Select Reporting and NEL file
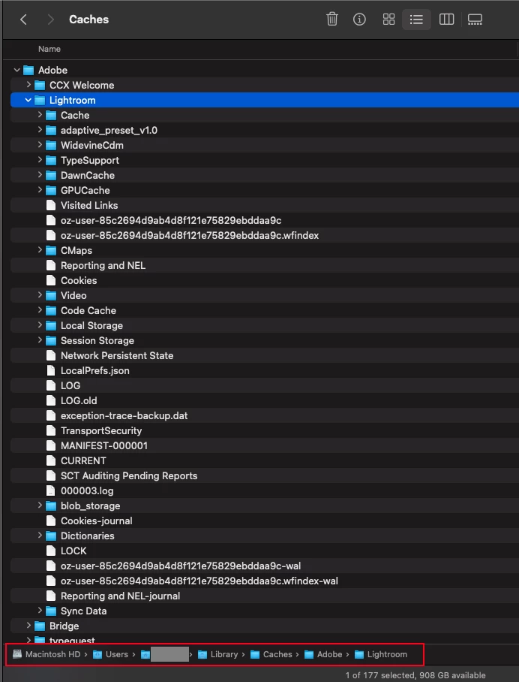The height and width of the screenshot is (682, 519). [x=265, y=265]
